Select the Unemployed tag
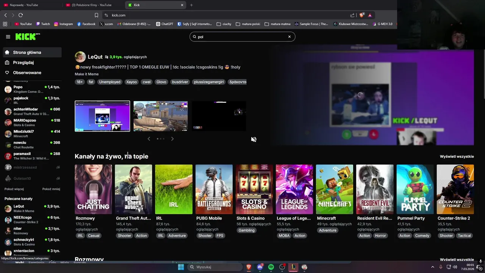Image resolution: width=485 pixels, height=273 pixels. coord(110,82)
